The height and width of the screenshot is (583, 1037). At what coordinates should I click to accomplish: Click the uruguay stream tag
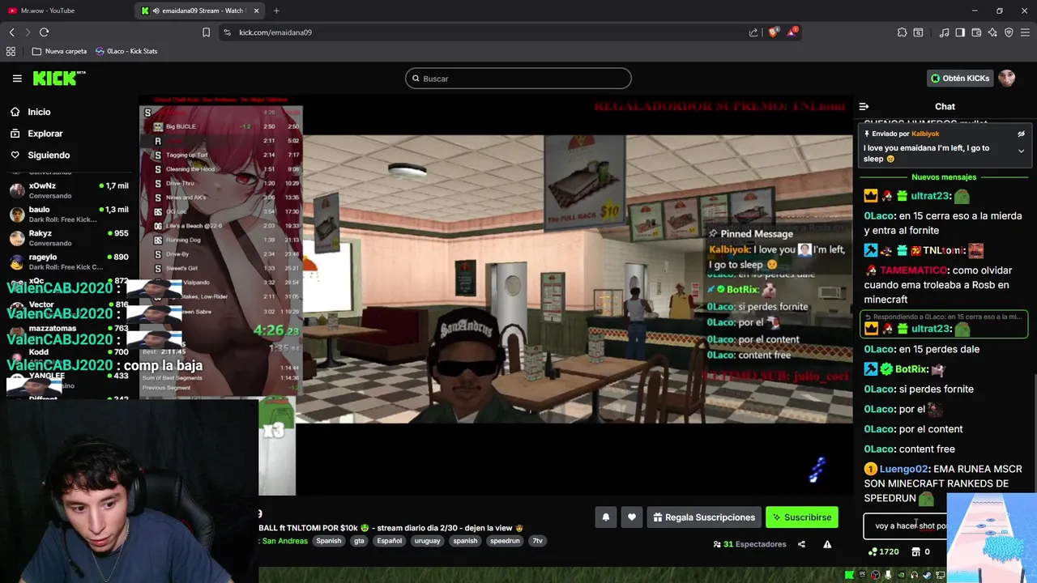pyautogui.click(x=427, y=541)
